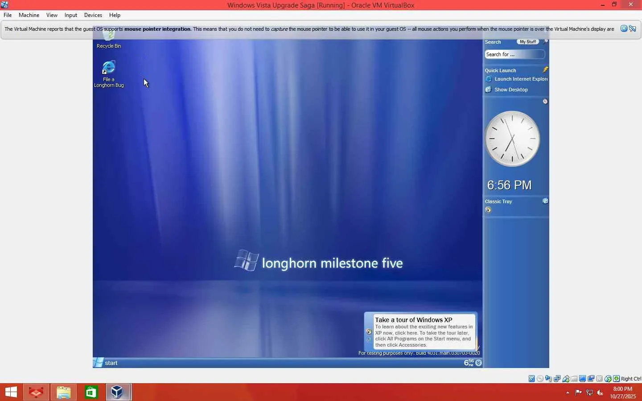
Task: Open the VirtualBox Machine menu
Action: click(x=29, y=15)
